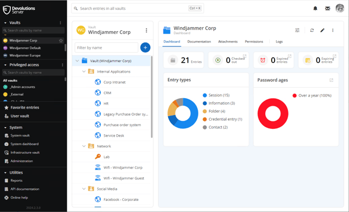Viewport: 349px width, 212px height.
Task: Click Credential entry (1) orange legend swatch
Action: [x=205, y=119]
